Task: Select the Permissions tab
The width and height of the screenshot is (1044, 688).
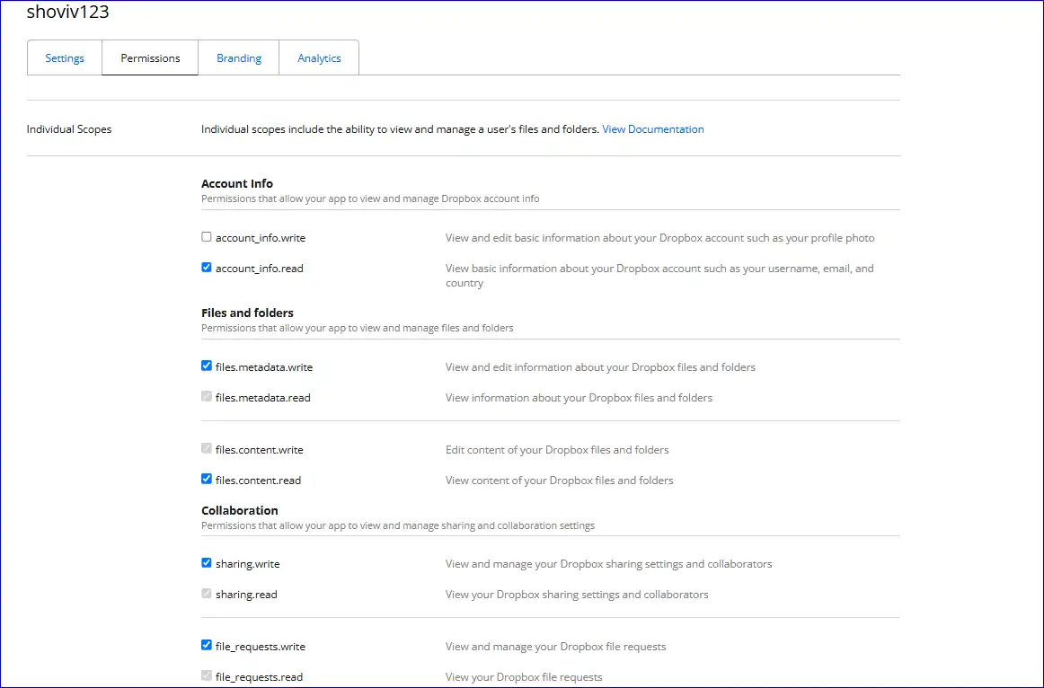Action: point(149,57)
